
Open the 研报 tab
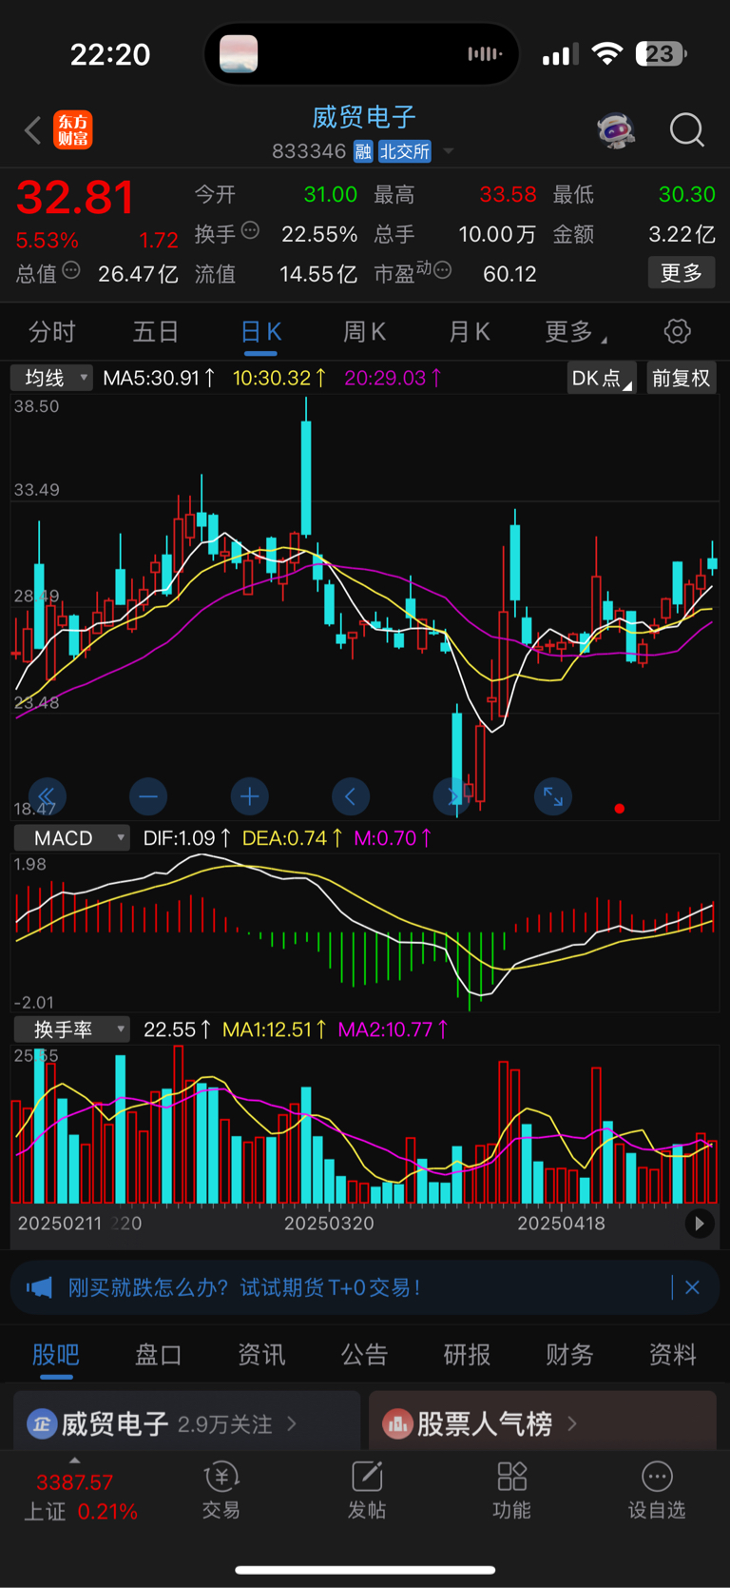pos(468,1354)
